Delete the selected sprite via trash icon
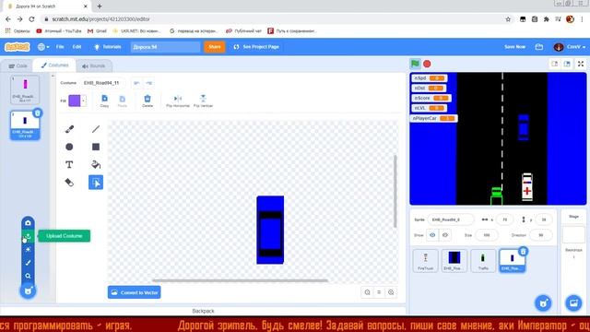 click(523, 251)
